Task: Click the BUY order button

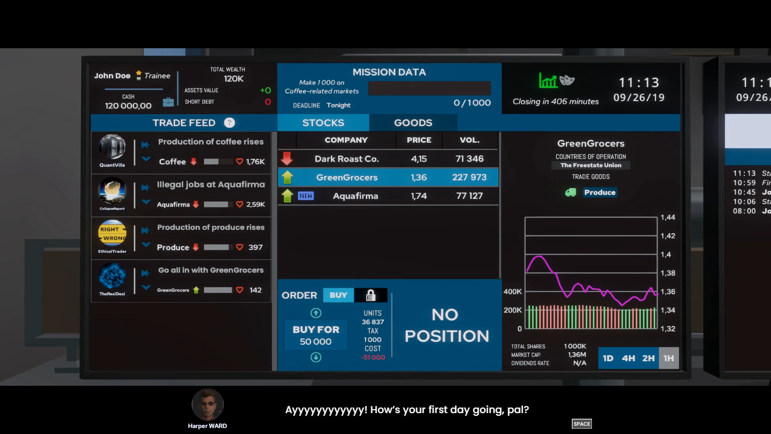Action: [x=339, y=295]
